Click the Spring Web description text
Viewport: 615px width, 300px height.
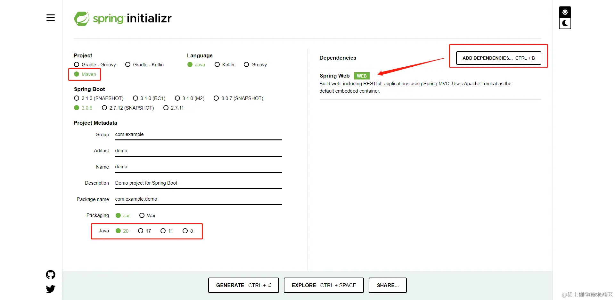pos(415,87)
